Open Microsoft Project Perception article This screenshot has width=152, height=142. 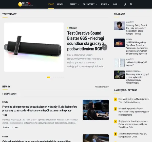point(134,112)
